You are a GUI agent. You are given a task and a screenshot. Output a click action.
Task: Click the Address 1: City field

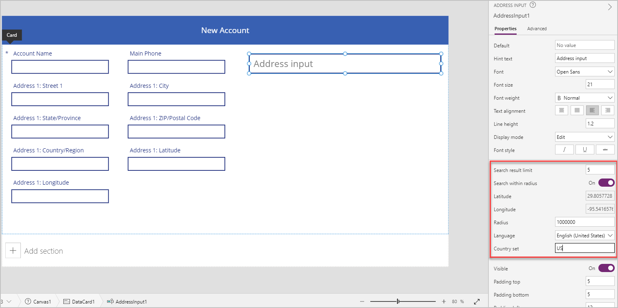[177, 99]
